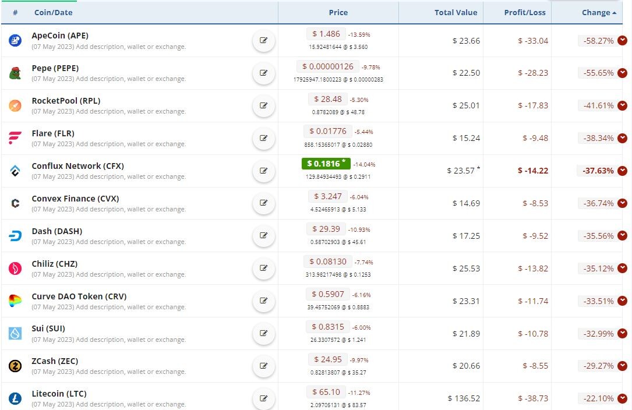Image resolution: width=632 pixels, height=410 pixels.
Task: Select the $ -9.48 Flare profit/loss value
Action: (x=535, y=138)
